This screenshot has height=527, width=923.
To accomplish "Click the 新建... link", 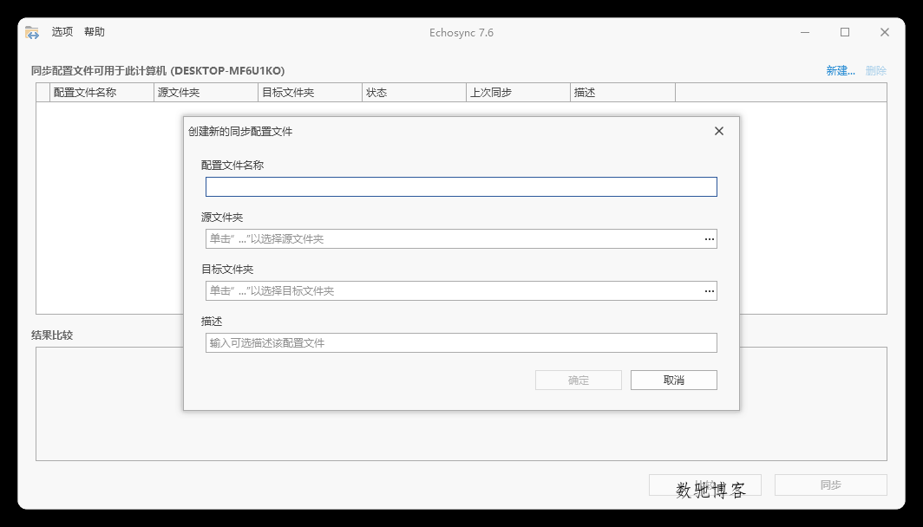I will click(840, 70).
